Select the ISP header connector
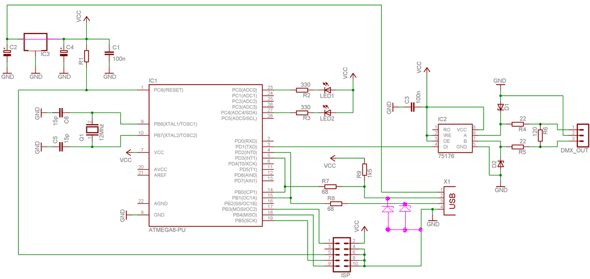 342,253
